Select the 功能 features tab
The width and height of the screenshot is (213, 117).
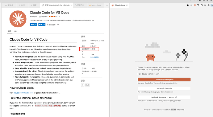point(15,31)
